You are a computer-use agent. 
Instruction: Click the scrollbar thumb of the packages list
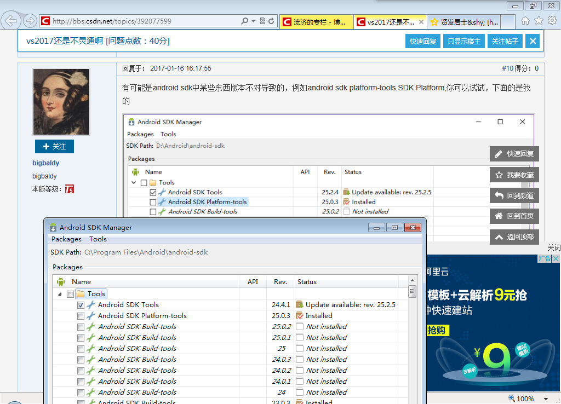[412, 291]
